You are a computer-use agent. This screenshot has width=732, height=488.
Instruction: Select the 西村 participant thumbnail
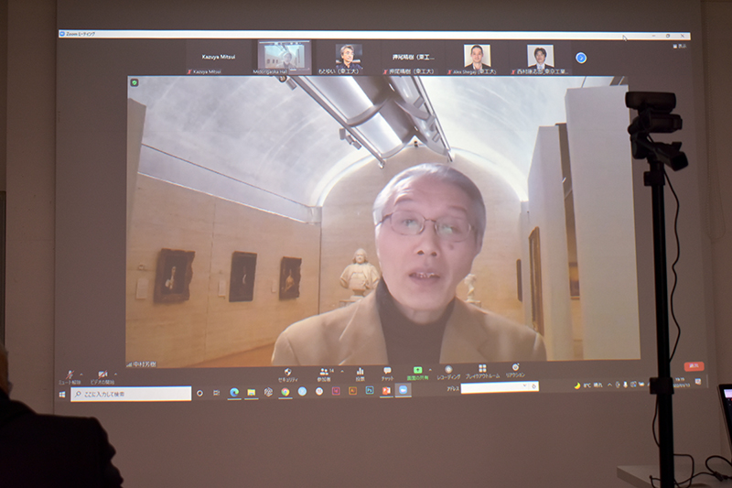[540, 59]
